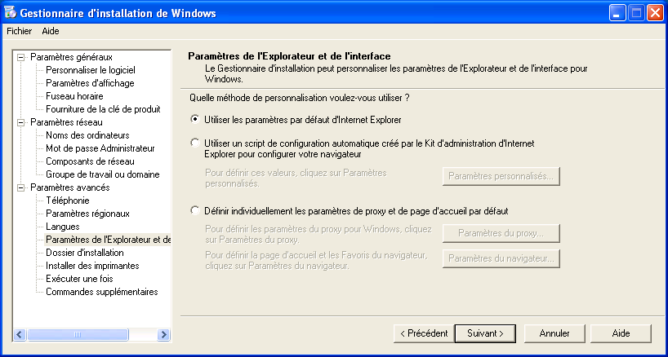The width and height of the screenshot is (668, 357).
Task: Go back with the Précédent button
Action: click(x=424, y=333)
